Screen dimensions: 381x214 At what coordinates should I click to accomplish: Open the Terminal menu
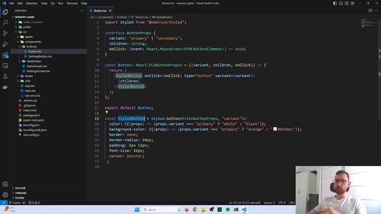(72, 3)
